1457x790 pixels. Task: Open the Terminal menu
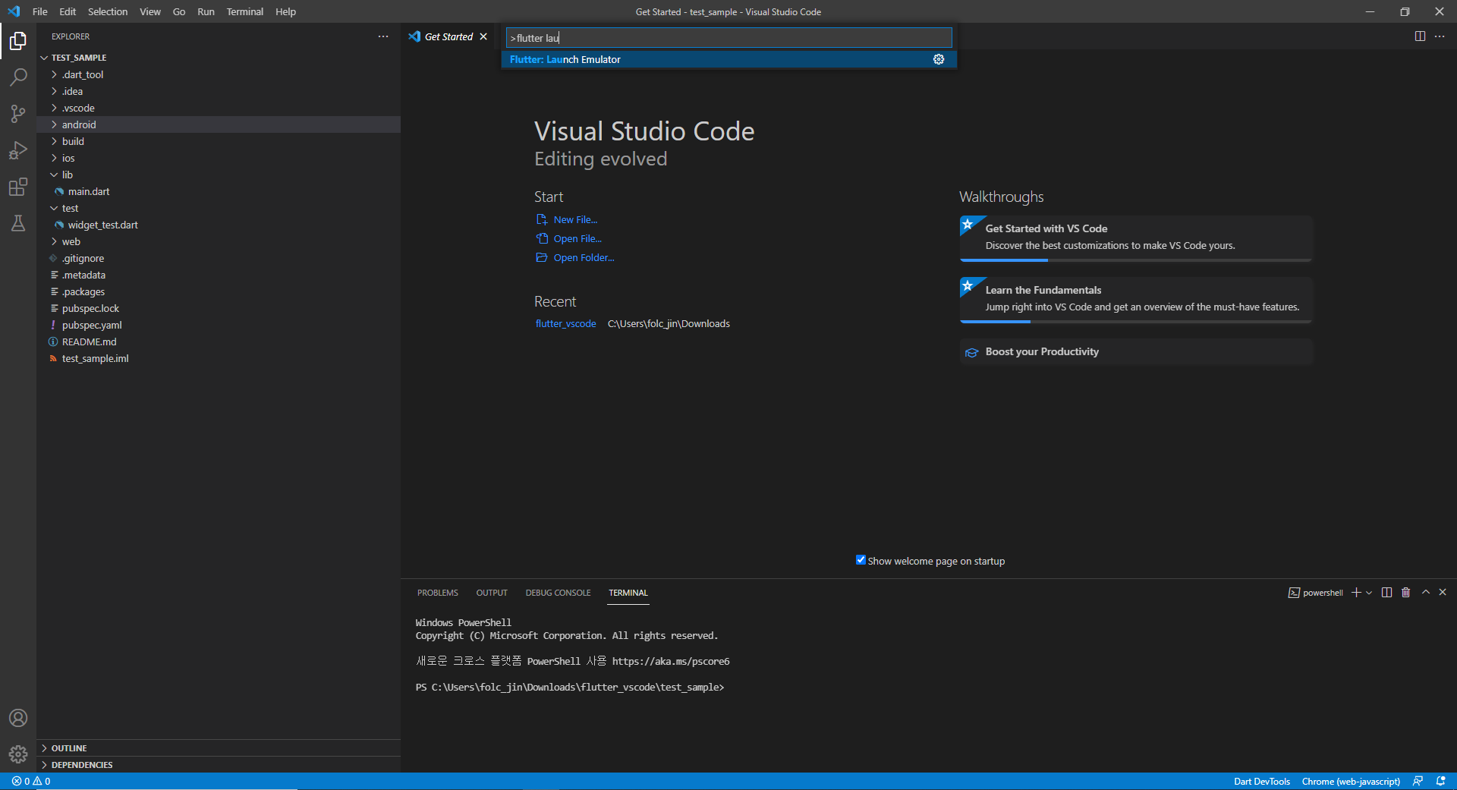coord(244,11)
